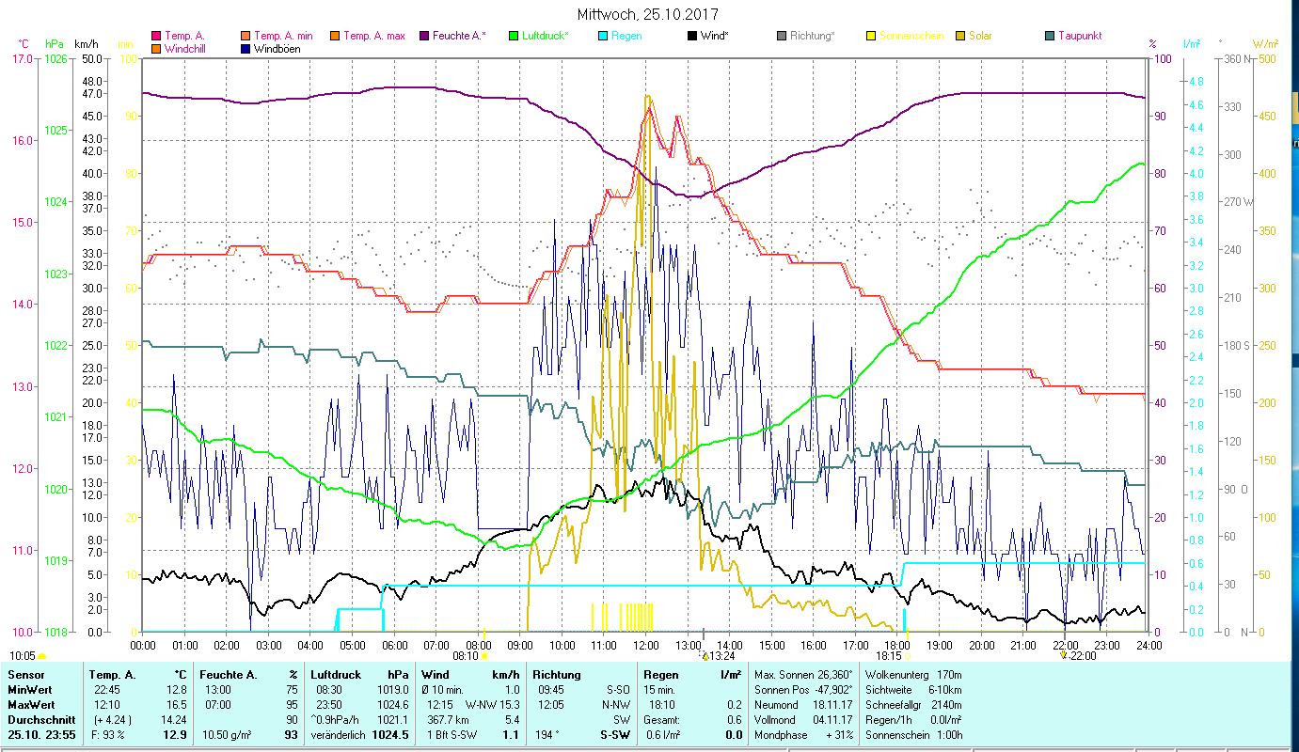Click the yellow marker icon at 22:00

click(1064, 655)
